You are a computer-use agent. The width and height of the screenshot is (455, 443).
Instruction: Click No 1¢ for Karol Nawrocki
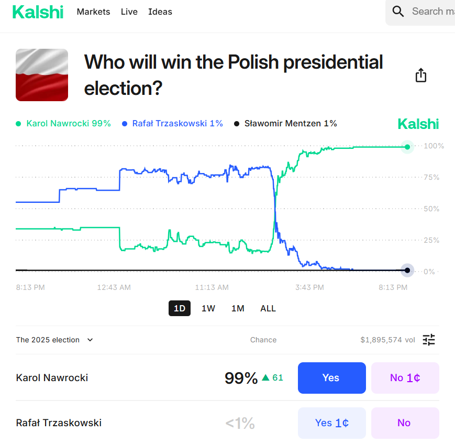click(x=405, y=377)
